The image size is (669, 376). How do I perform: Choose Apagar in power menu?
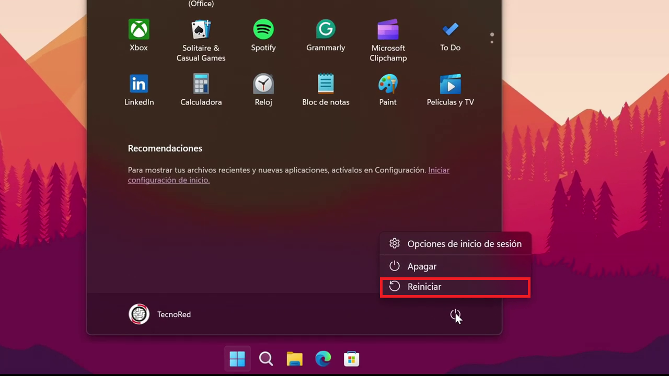(x=455, y=266)
